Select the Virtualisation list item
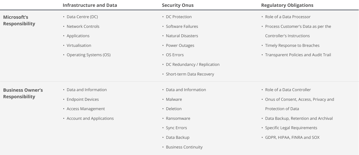Screen dimensions: 359x155 coord(79,45)
